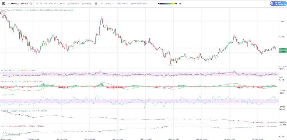Viewport: 287px width, 140px height.
Task: Click the 1.2600 price axis label
Action: point(282,21)
